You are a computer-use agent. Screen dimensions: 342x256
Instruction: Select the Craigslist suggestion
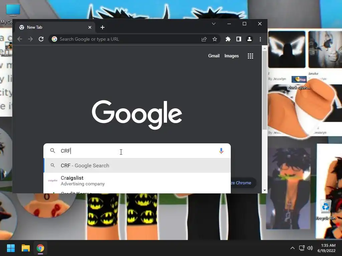coord(137,181)
